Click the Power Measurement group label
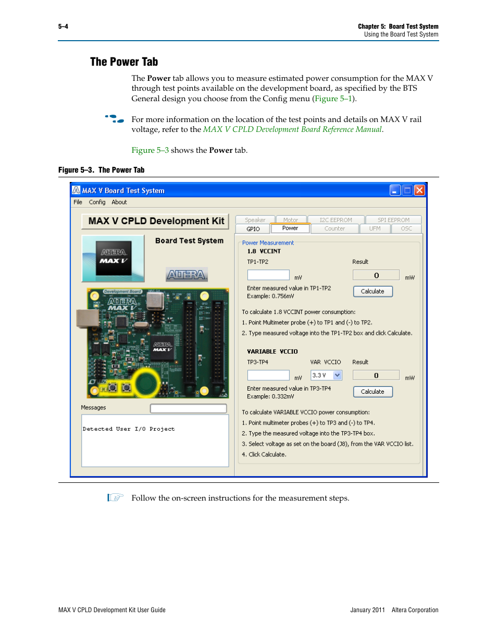The width and height of the screenshot is (497, 644). (x=268, y=243)
